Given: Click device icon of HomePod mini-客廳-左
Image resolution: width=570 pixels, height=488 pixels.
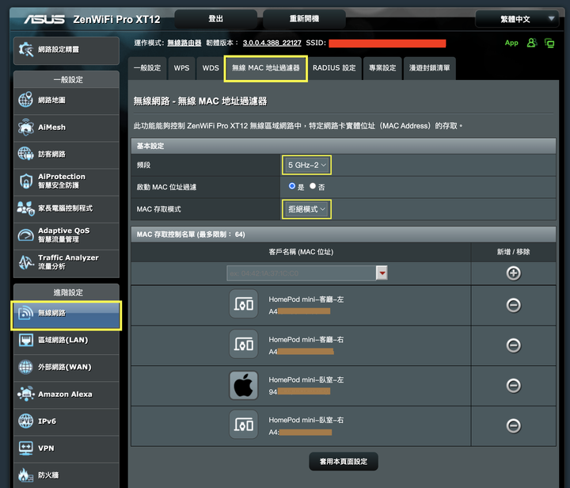Looking at the screenshot, I should (x=244, y=303).
